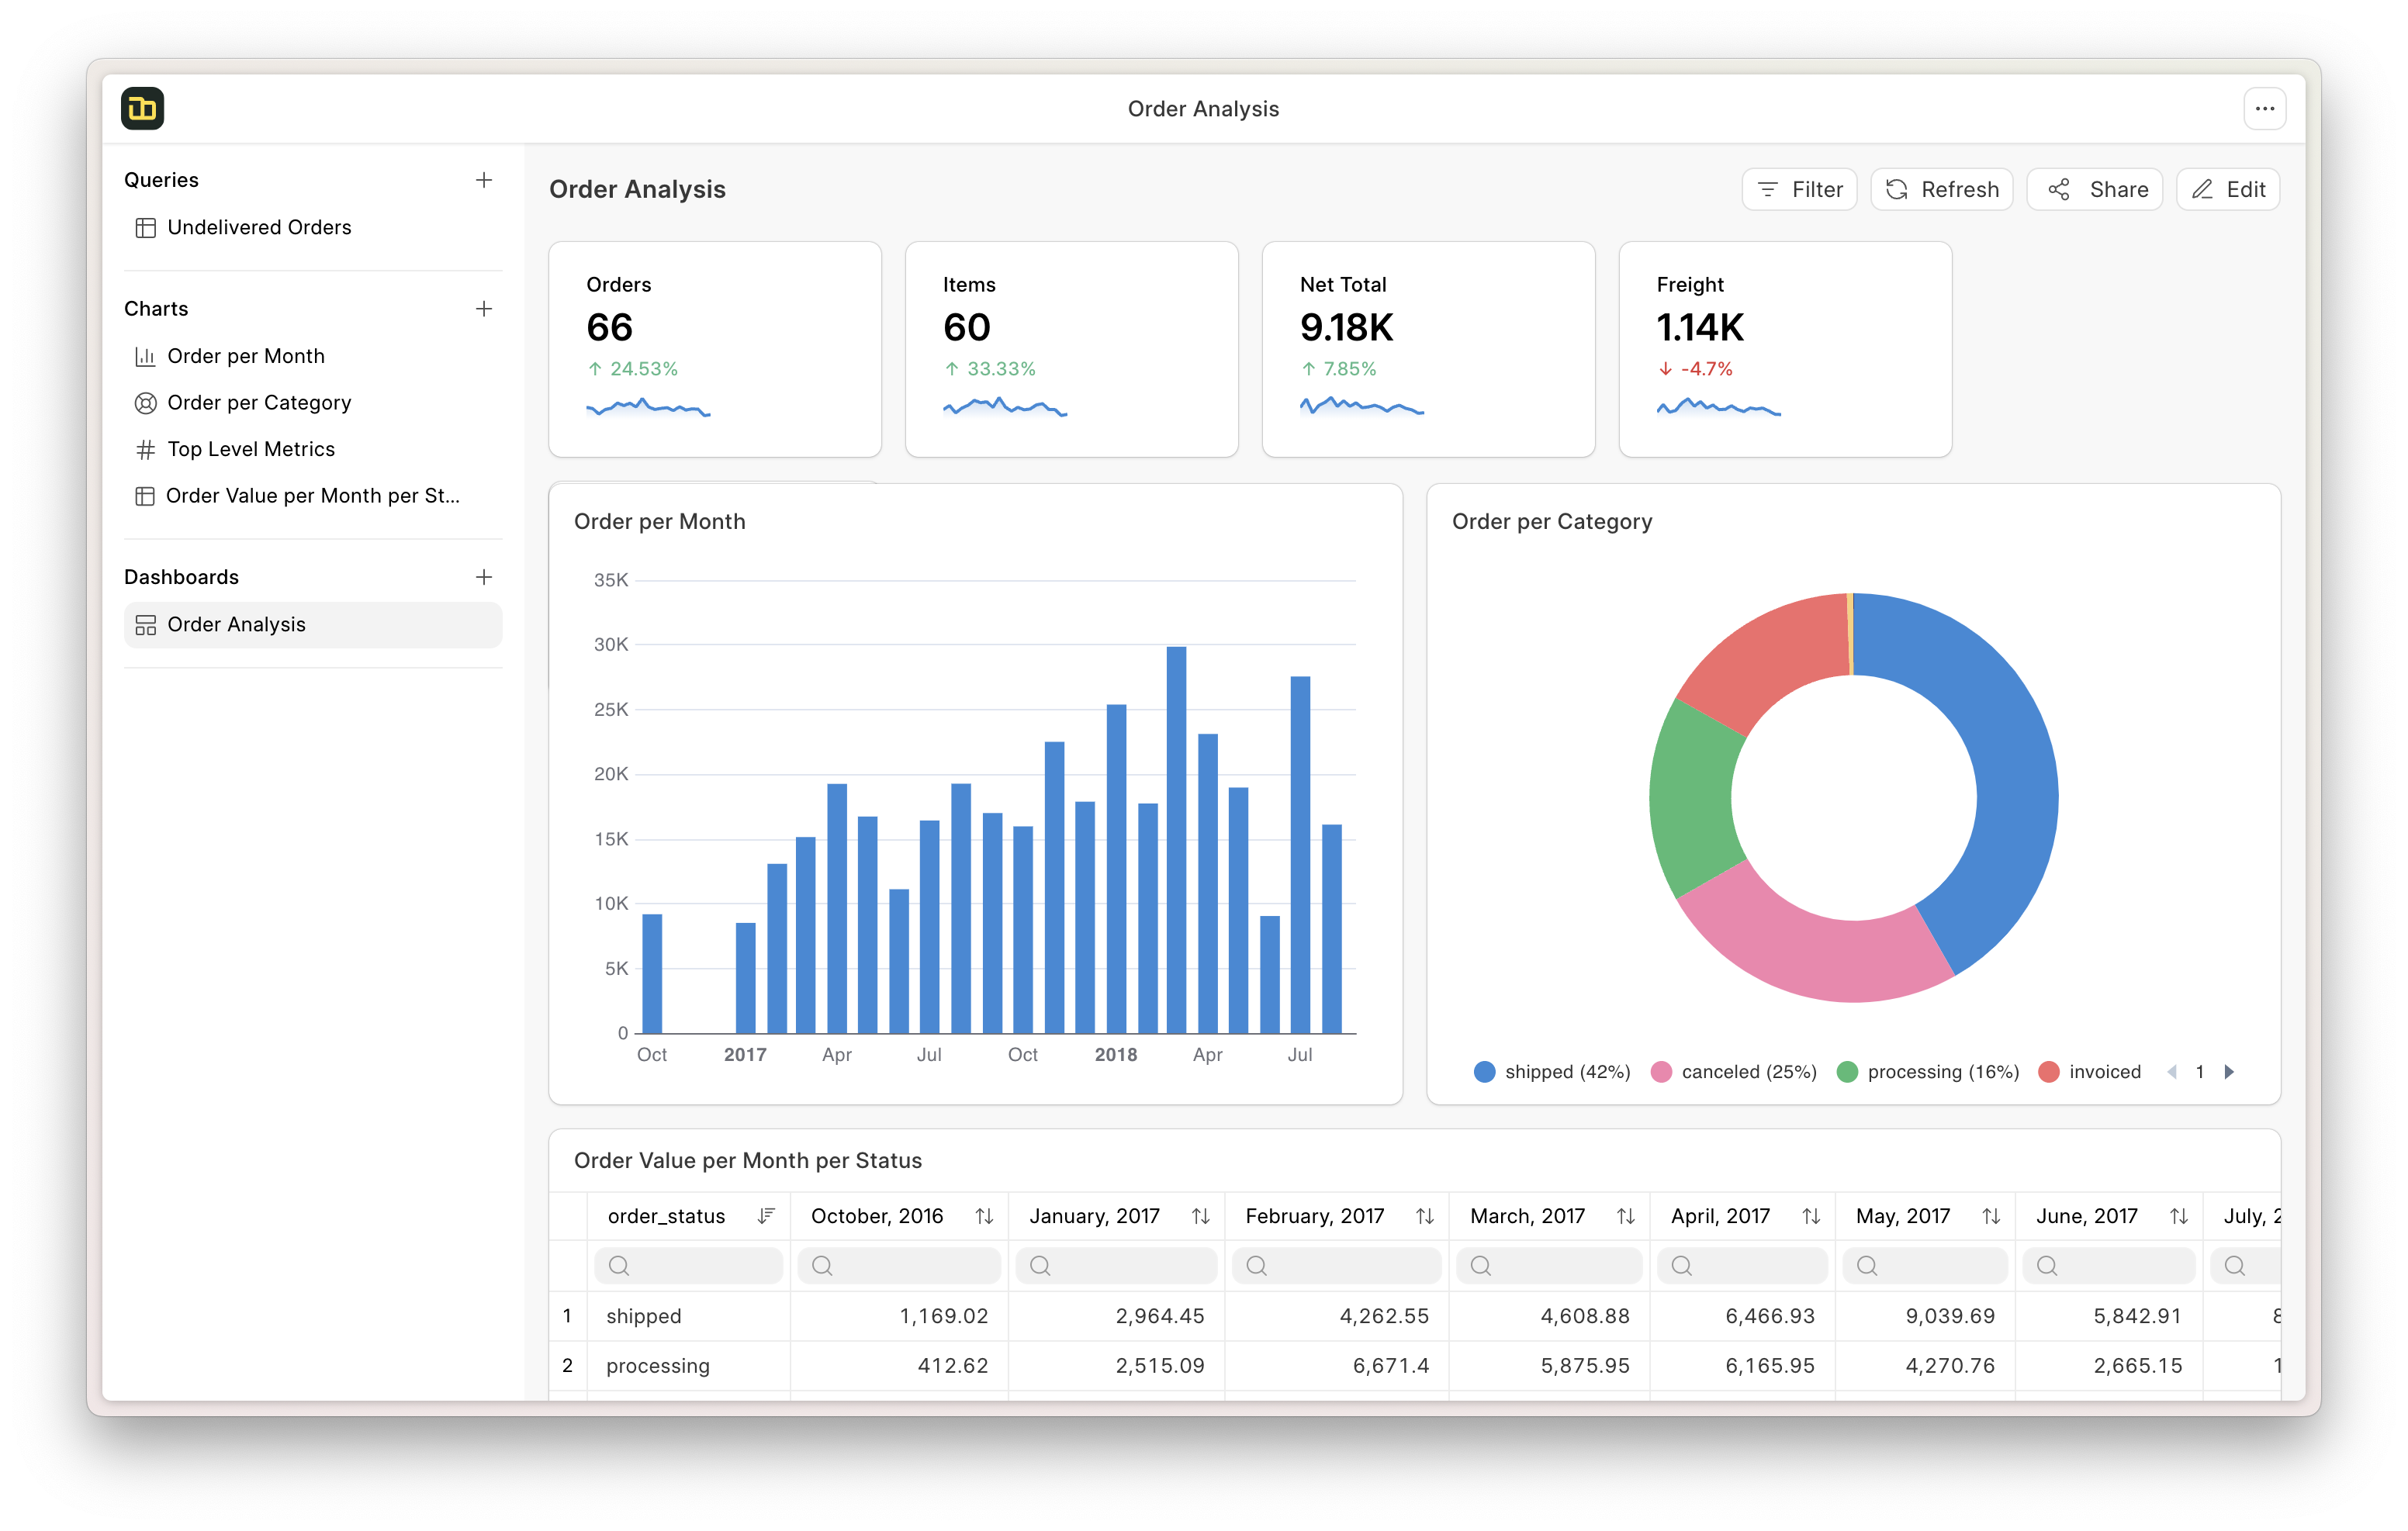Select the Order Analysis dashboard in sidebar

tap(236, 624)
